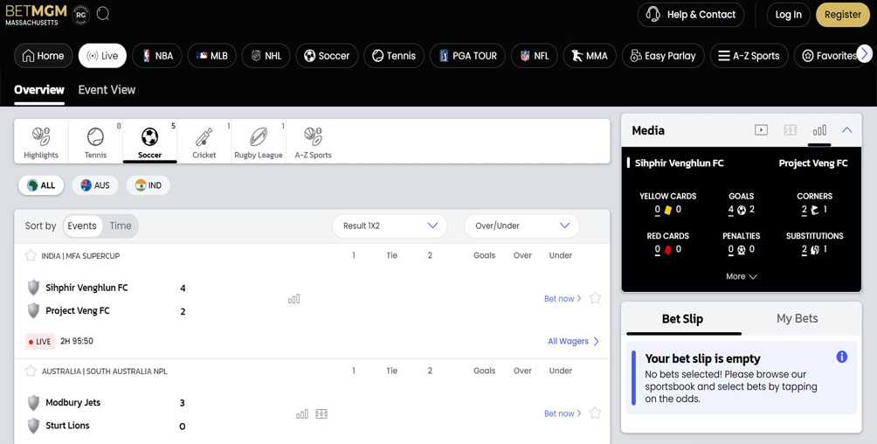Switch to the Bet Slip tab
The height and width of the screenshot is (444, 877).
tap(682, 319)
